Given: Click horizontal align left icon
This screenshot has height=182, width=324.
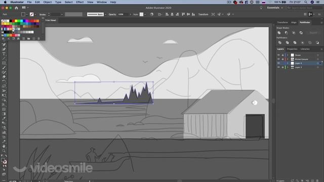Looking at the screenshot, I should coord(167,14).
